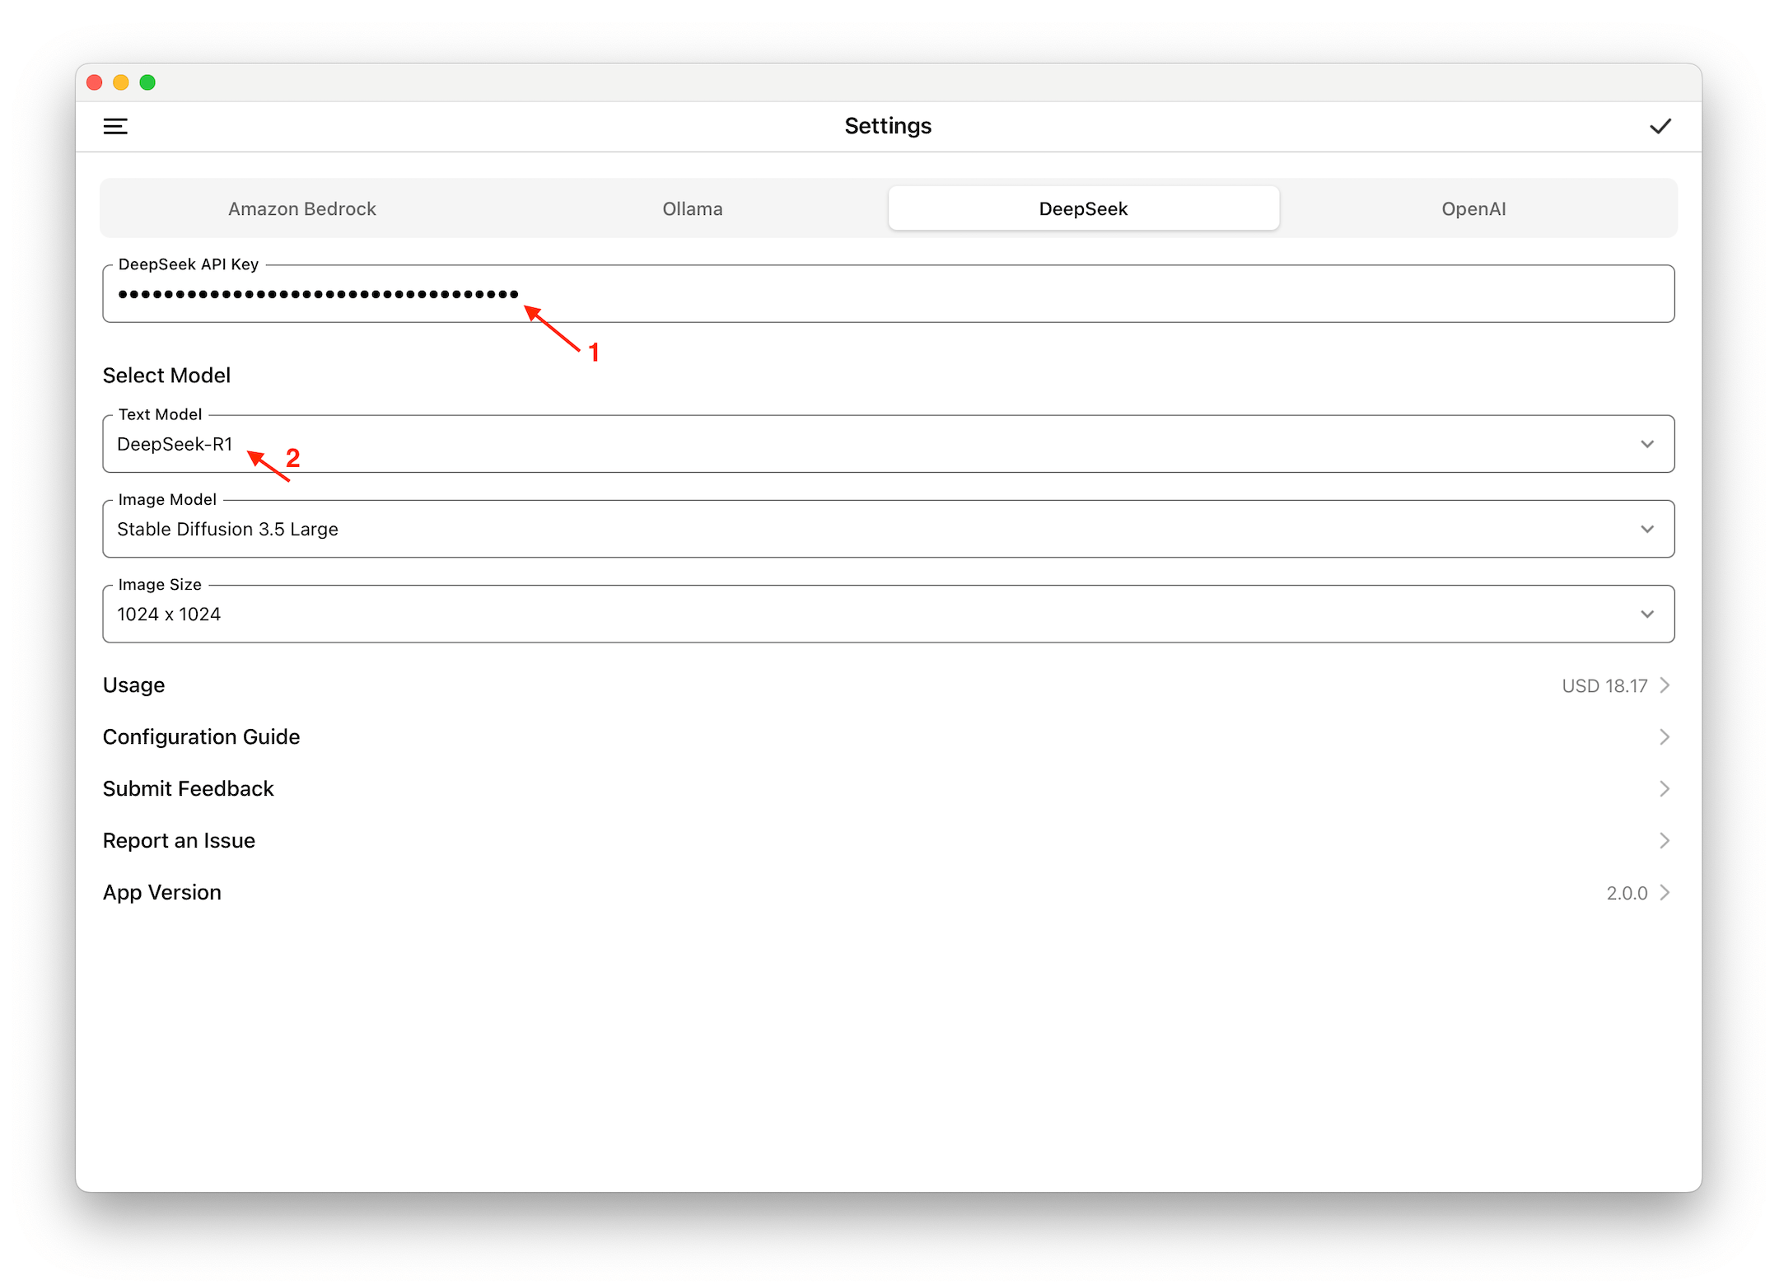Image resolution: width=1779 pixels, height=1285 pixels.
Task: Open Report an Issue
Action: [x=888, y=841]
